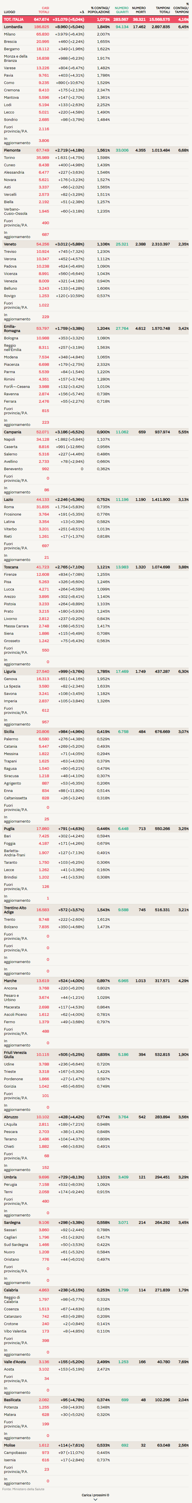The image size is (192, 1503).
Task: Sort by the Numero Morti column header
Action: click(139, 10)
